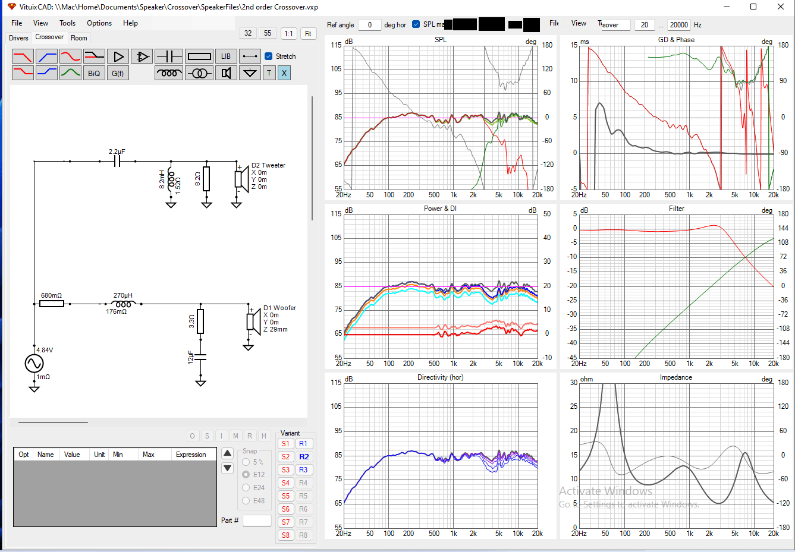Click the Ref angle input field

click(x=370, y=25)
